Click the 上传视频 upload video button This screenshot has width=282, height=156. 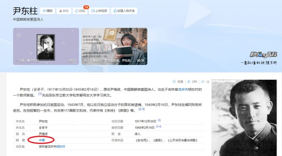pos(99,11)
